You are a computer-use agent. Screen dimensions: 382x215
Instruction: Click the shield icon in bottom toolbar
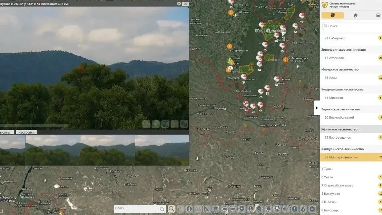pos(268,209)
